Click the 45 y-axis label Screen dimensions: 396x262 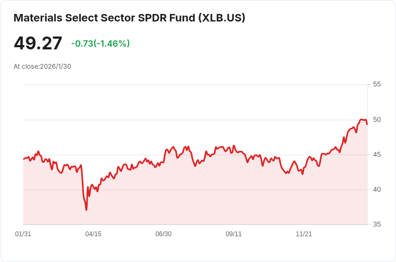click(x=377, y=155)
